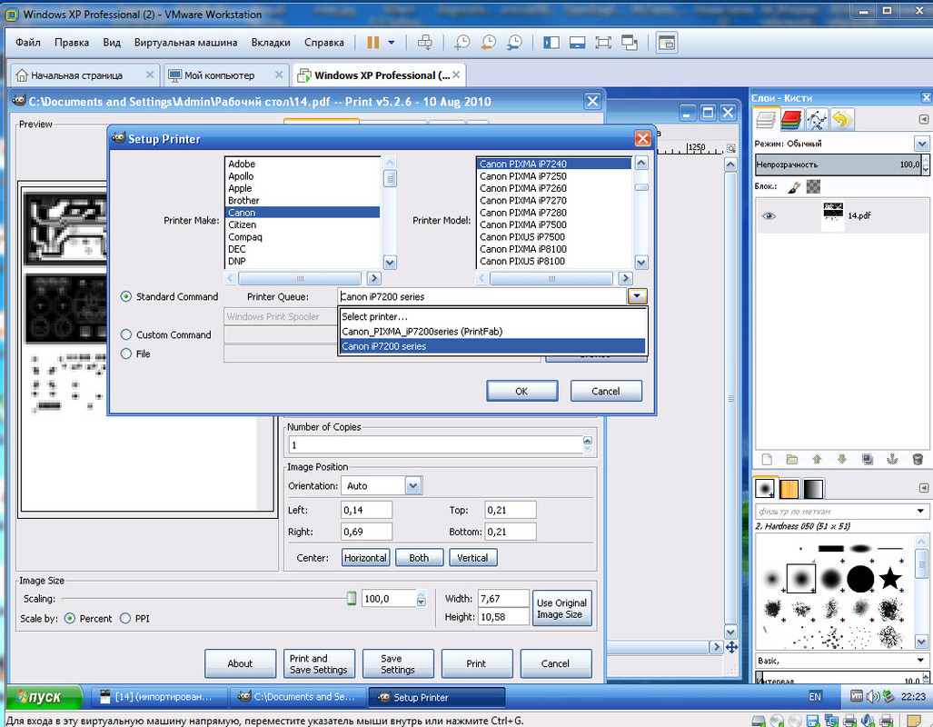Open Windows пуск Start button

(43, 697)
